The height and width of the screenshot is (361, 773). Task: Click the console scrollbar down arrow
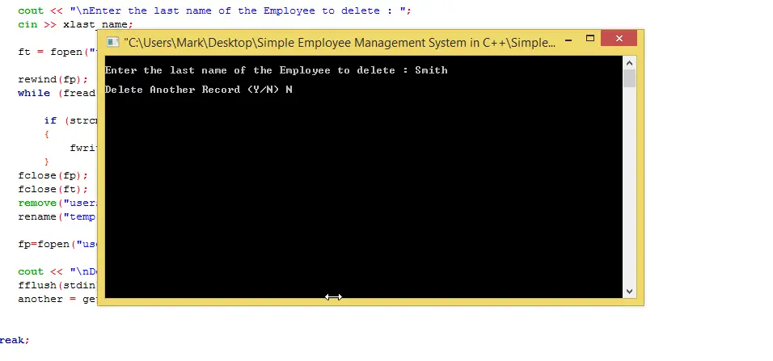629,291
